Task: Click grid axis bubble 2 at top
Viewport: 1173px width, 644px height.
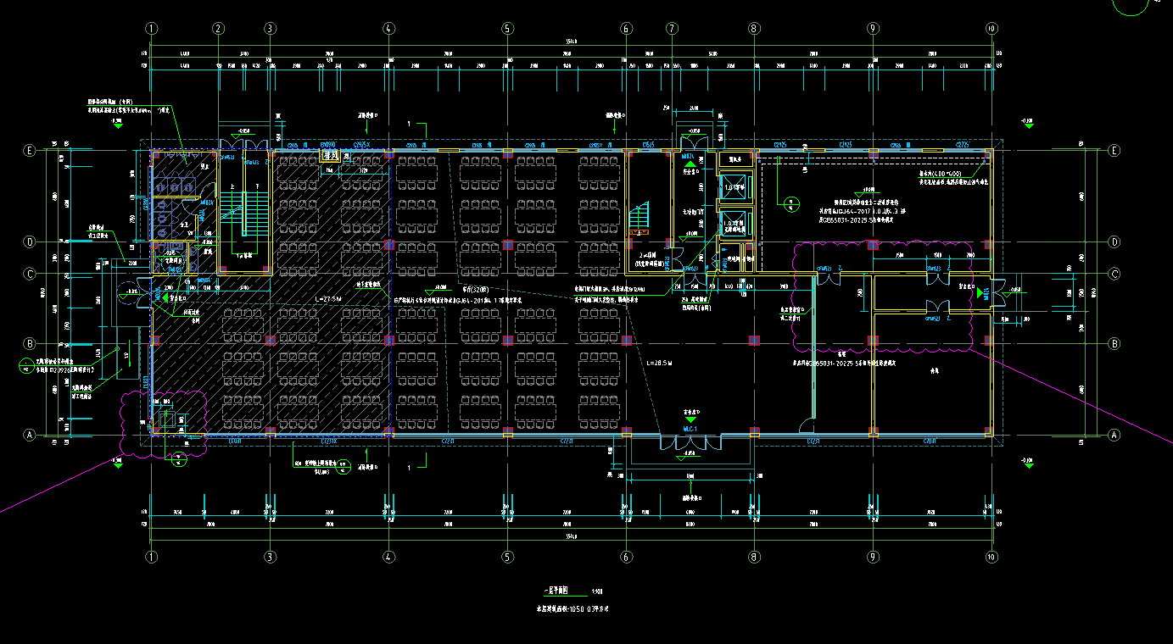Action: [x=218, y=29]
